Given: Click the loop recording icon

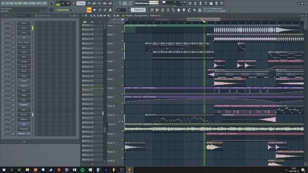Looking at the screenshot, I should [x=110, y=3].
